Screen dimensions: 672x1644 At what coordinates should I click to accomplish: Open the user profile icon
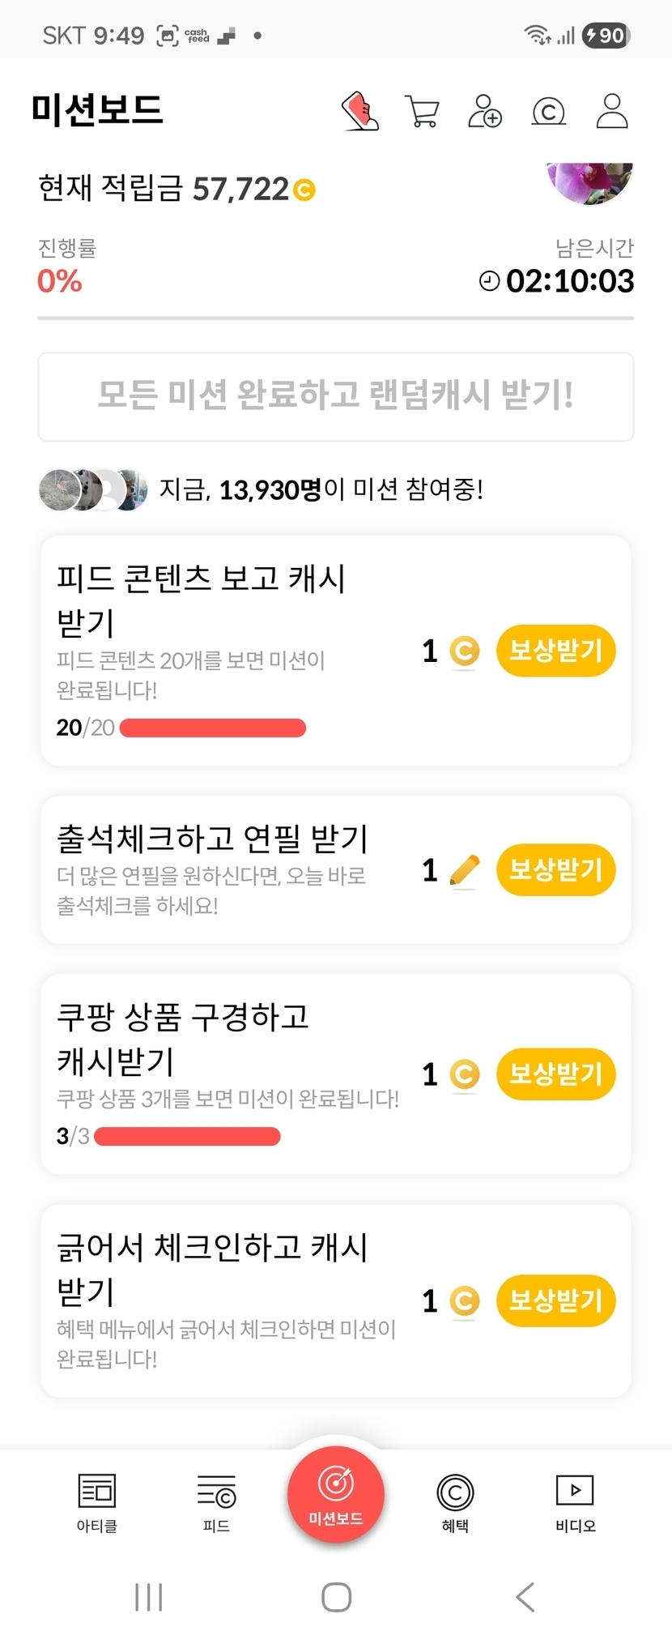[x=612, y=111]
